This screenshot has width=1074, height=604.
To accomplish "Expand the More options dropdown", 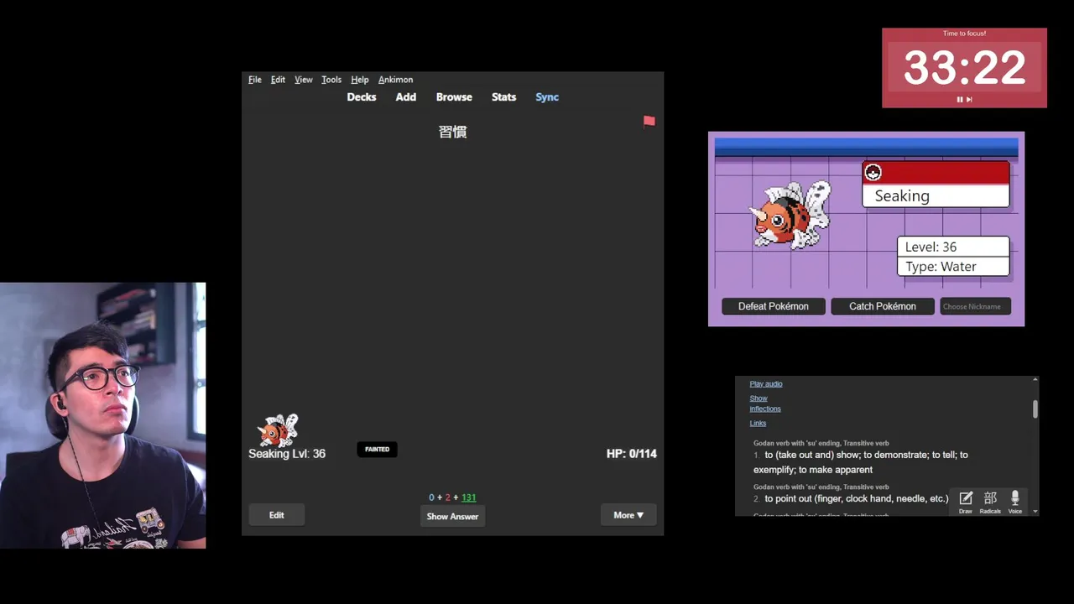I will click(x=628, y=515).
